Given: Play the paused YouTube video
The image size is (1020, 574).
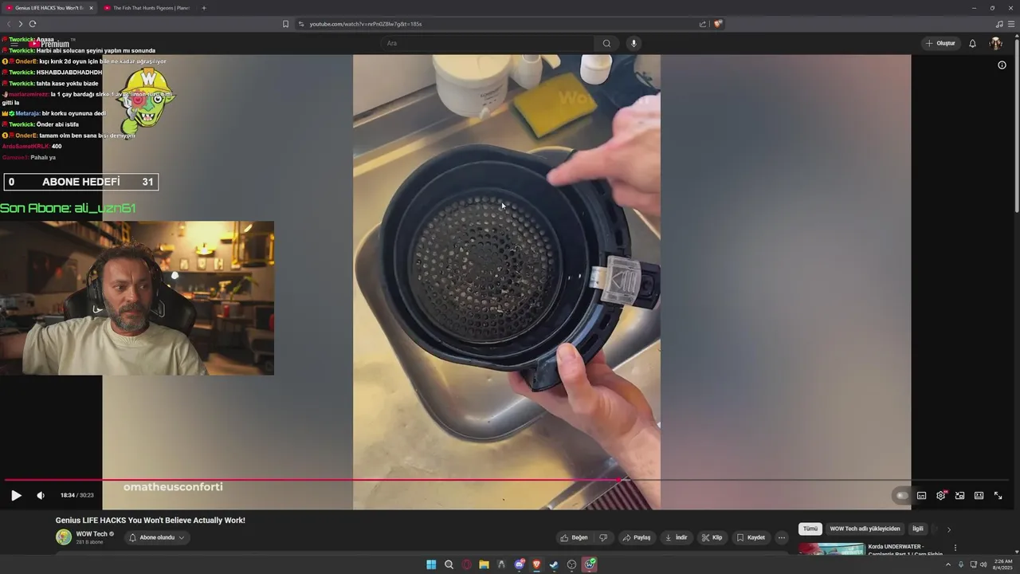Looking at the screenshot, I should (x=16, y=495).
